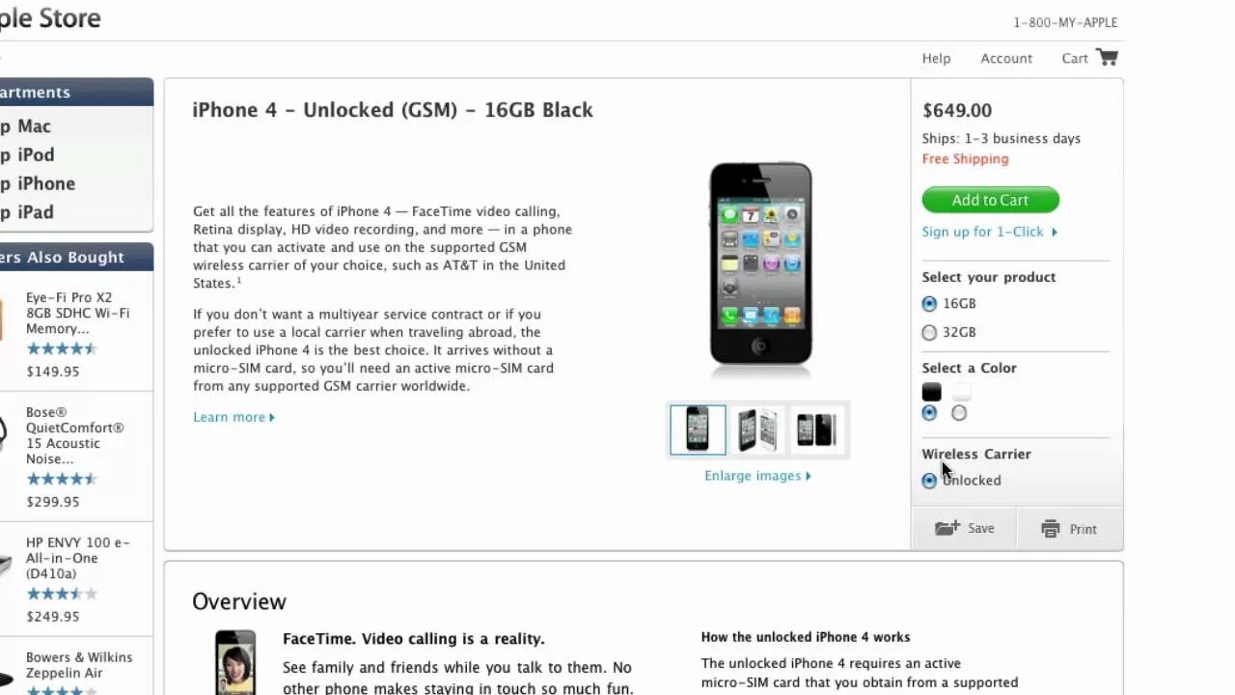The height and width of the screenshot is (695, 1235).
Task: Click the HP ENVY 100 star rating
Action: 62,594
